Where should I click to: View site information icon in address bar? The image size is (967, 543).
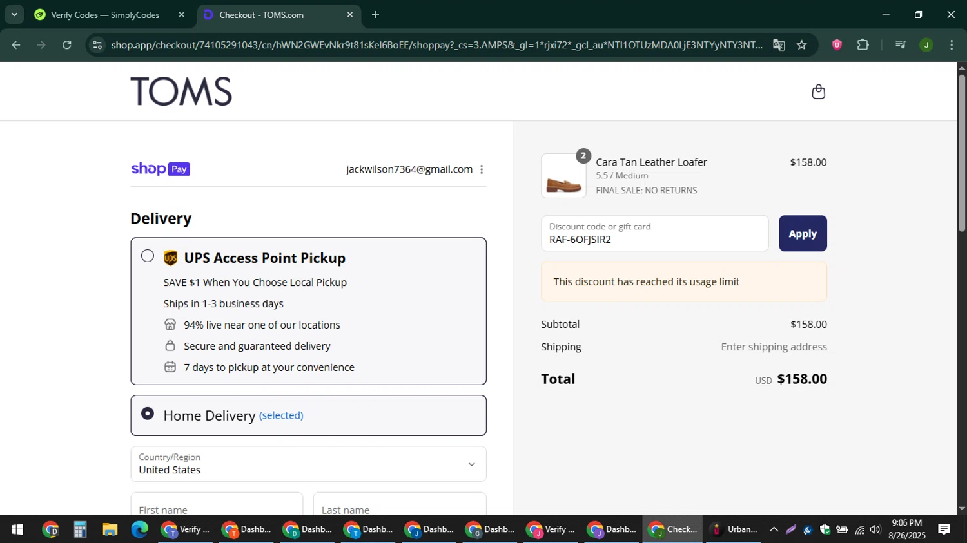pos(97,44)
